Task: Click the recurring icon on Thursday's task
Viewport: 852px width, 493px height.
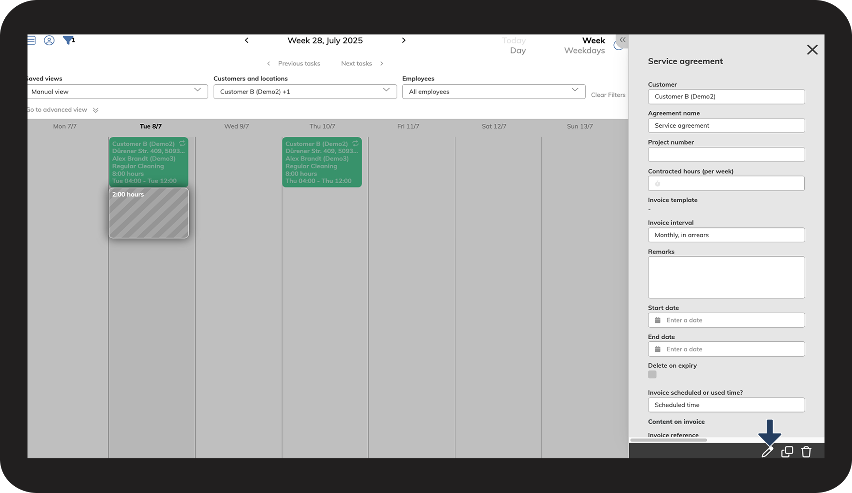Action: click(x=355, y=144)
